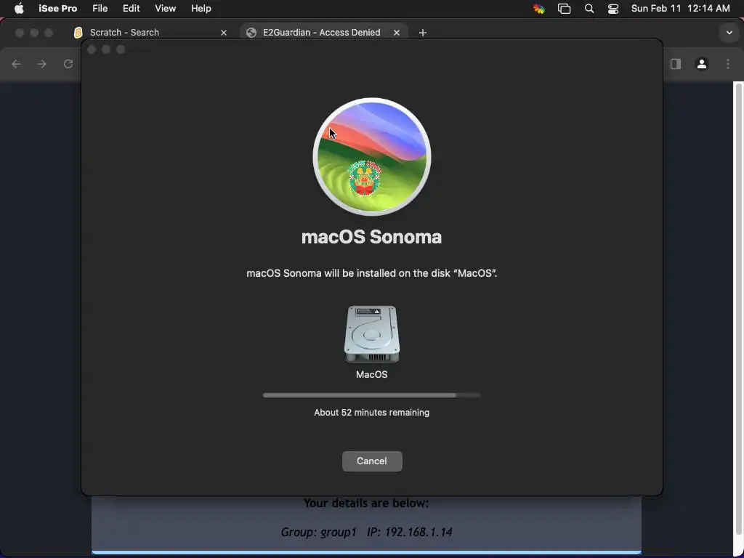Click the E2Guardian tab globe favicon
Image resolution: width=744 pixels, height=558 pixels.
tap(251, 32)
